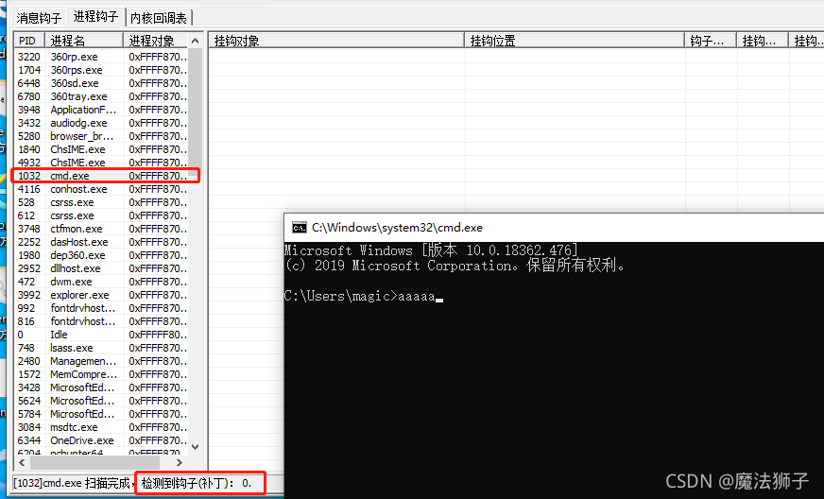Select the Managemen... process with PID 2480
The image size is (824, 499).
click(101, 361)
